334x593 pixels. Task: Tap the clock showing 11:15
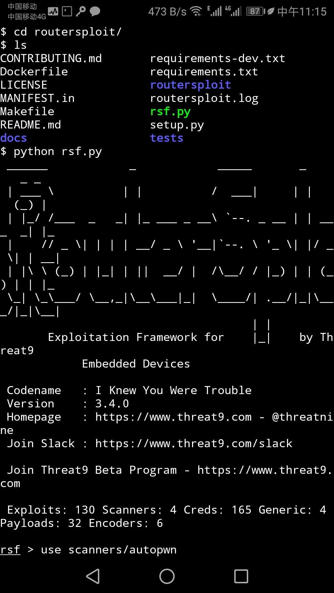point(302,11)
